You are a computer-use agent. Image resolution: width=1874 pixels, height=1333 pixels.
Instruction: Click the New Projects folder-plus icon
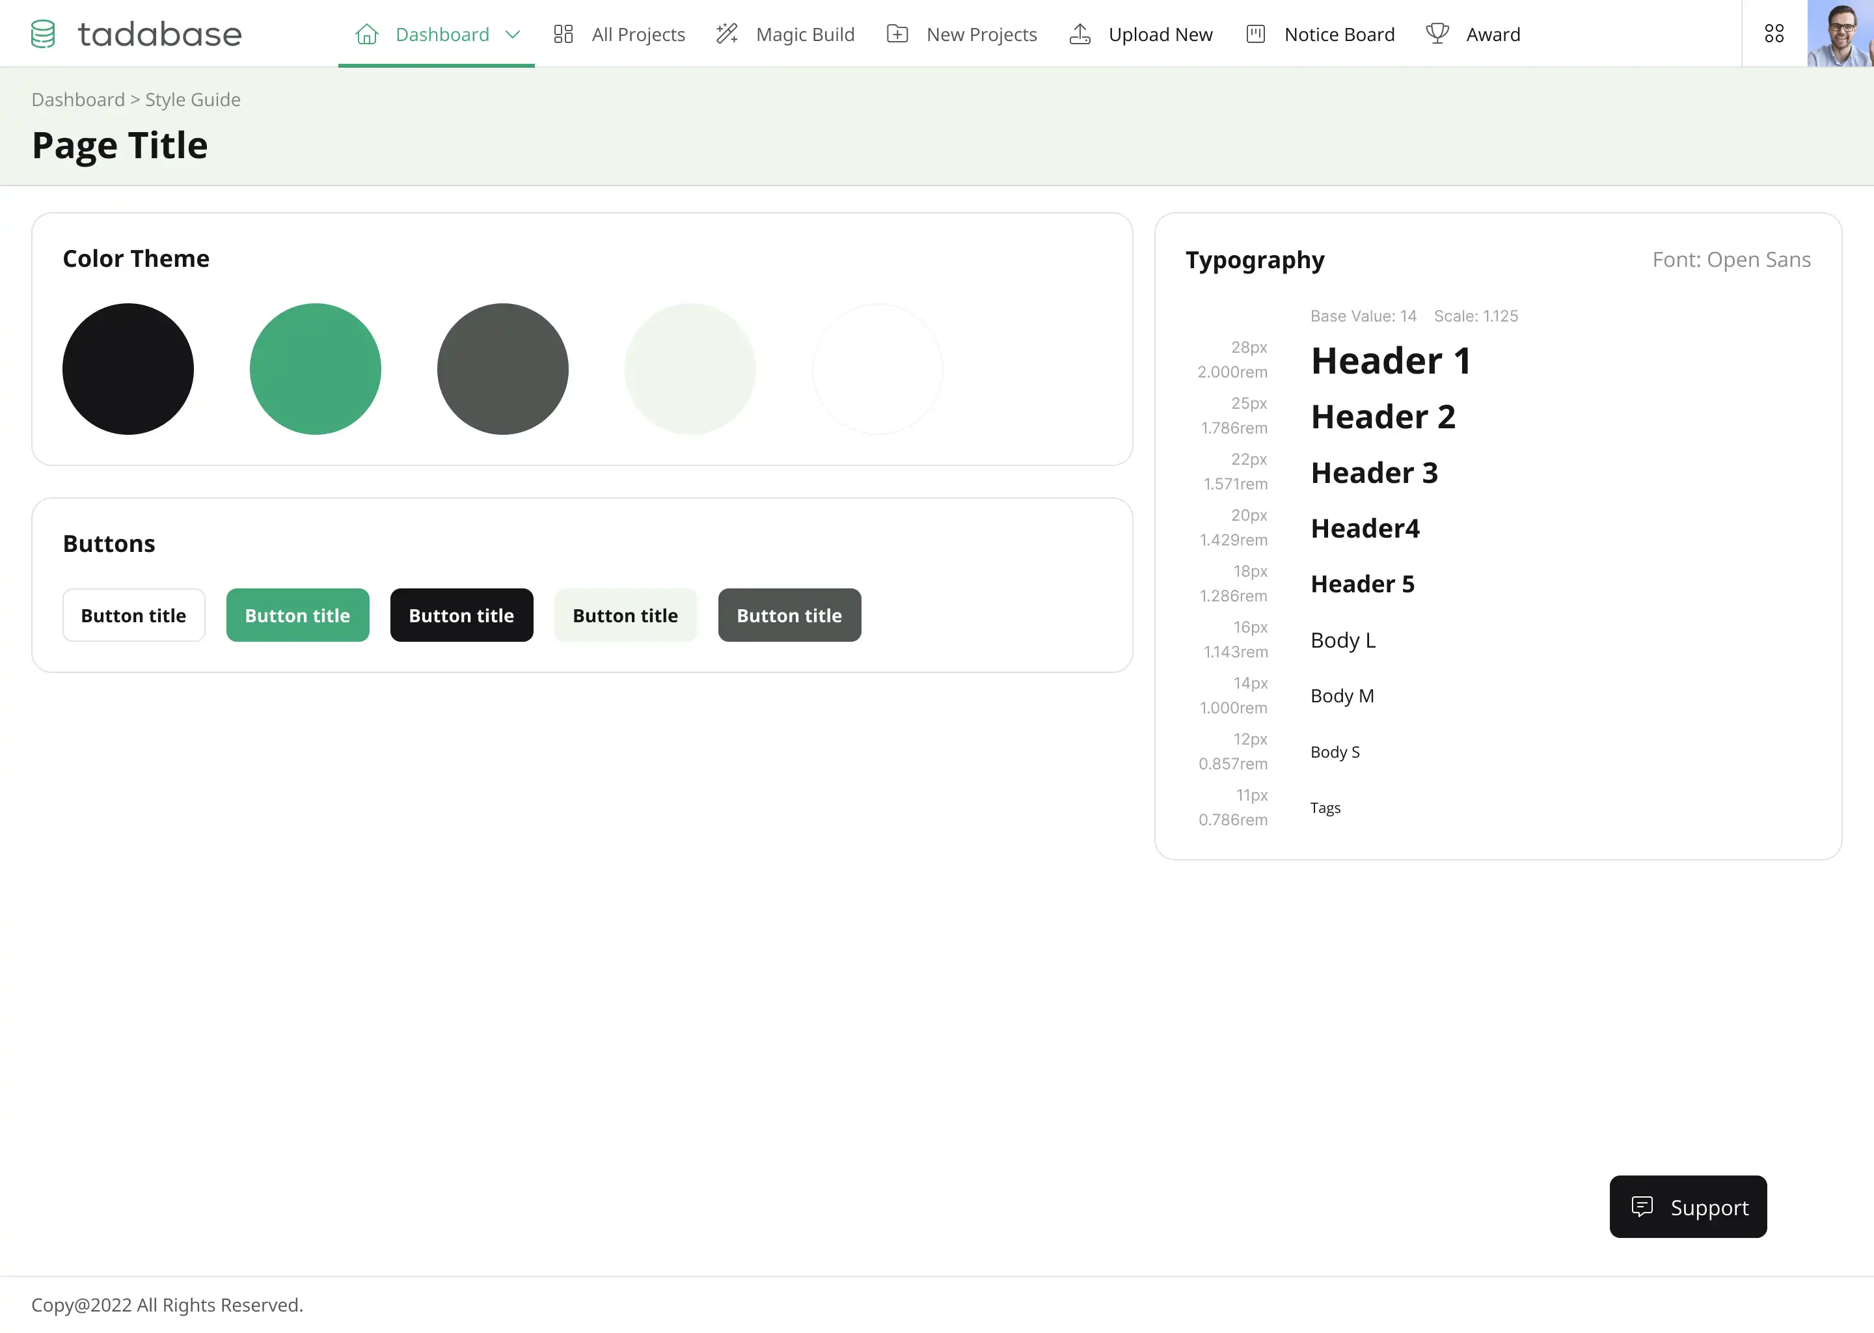(x=897, y=34)
